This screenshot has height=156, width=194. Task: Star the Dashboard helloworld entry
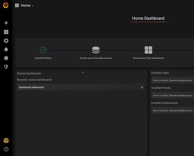click(142, 87)
